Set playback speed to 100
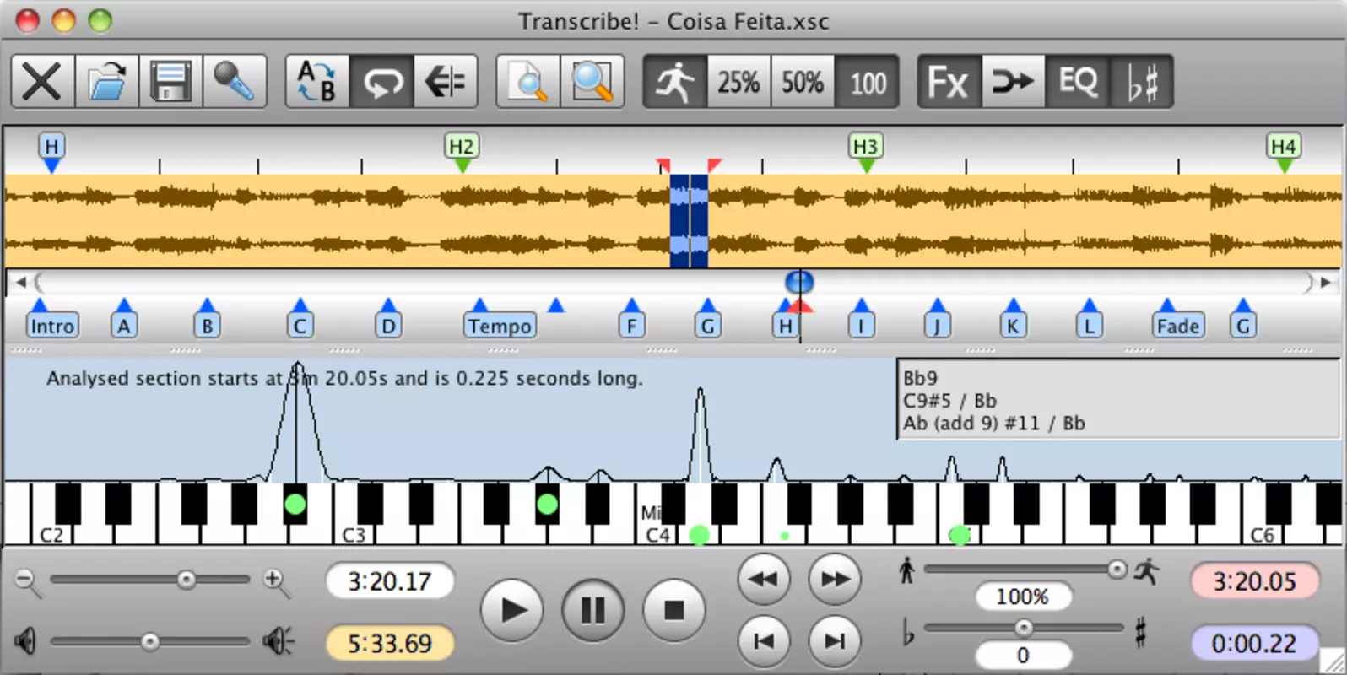 (x=868, y=82)
